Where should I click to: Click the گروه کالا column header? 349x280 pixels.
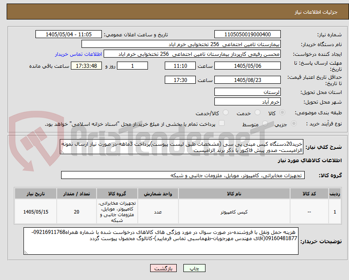point(117,194)
